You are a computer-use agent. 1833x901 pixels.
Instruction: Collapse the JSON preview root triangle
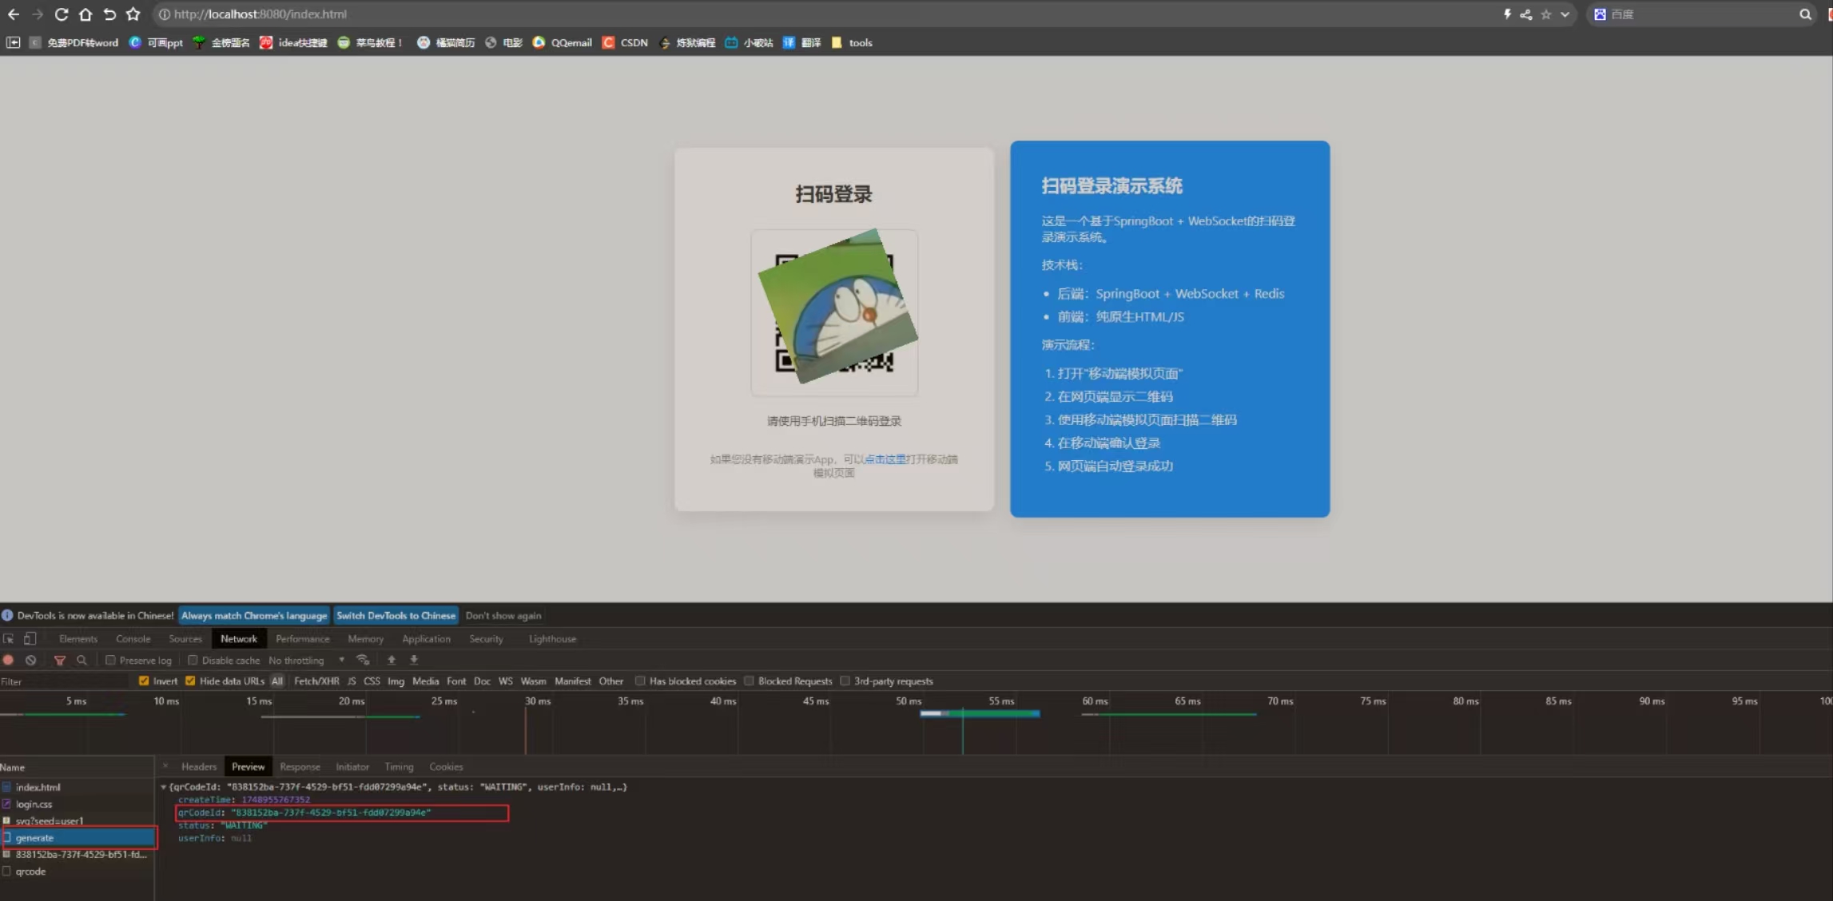(164, 788)
